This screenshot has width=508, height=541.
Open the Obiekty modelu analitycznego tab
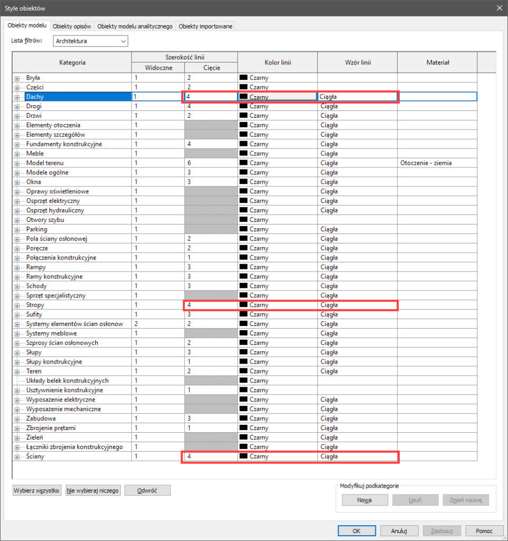pyautogui.click(x=135, y=26)
